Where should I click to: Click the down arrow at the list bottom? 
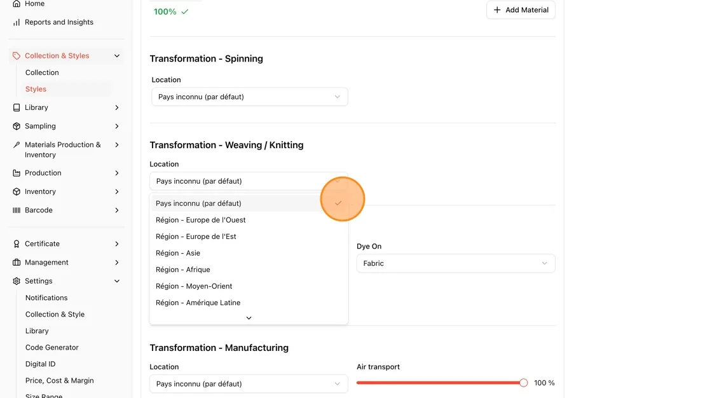point(249,318)
